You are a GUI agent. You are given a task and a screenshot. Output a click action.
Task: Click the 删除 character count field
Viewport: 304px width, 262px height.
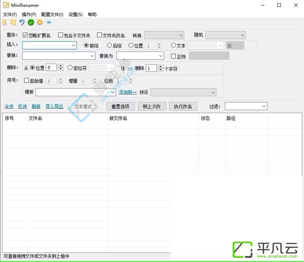(x=151, y=68)
